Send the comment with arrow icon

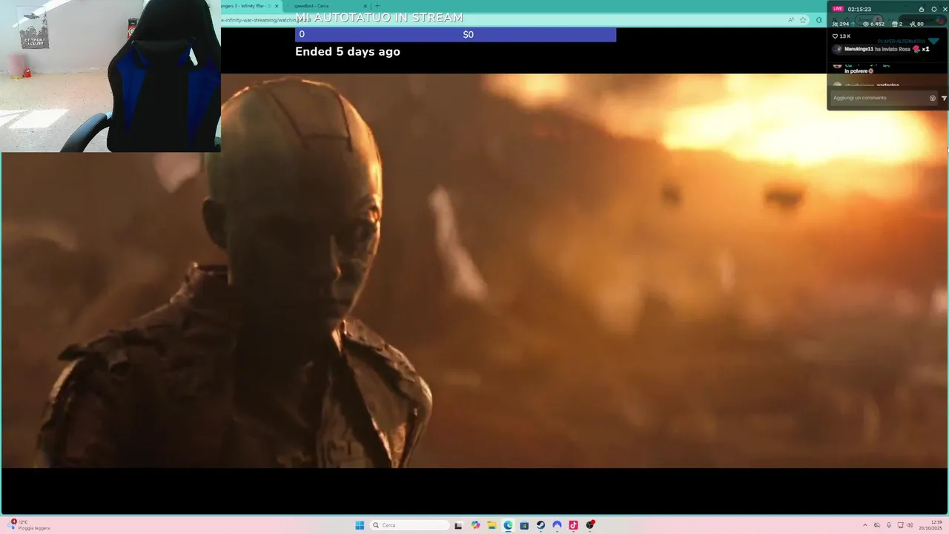point(944,98)
